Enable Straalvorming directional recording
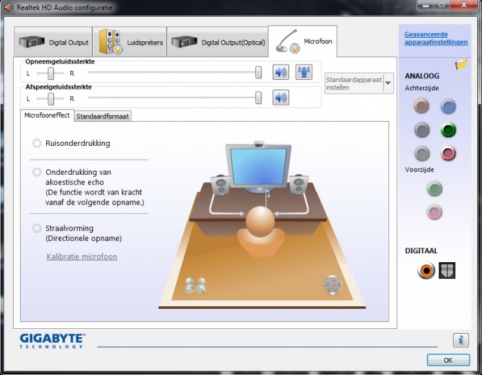 [37, 228]
